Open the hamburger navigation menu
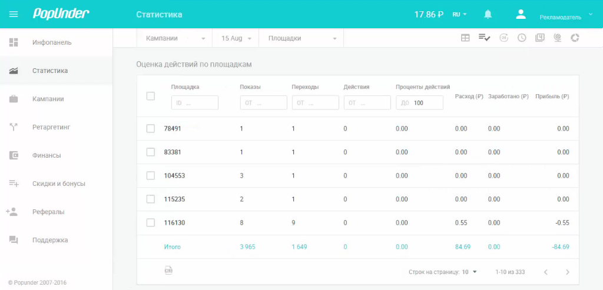The width and height of the screenshot is (603, 290). (x=14, y=14)
